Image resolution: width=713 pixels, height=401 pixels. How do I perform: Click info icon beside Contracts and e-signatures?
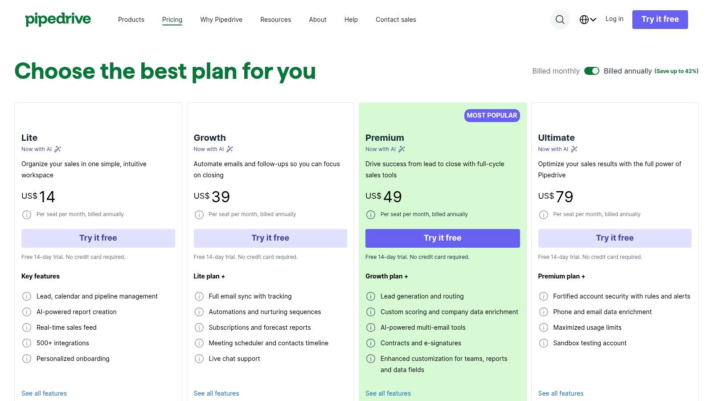371,343
